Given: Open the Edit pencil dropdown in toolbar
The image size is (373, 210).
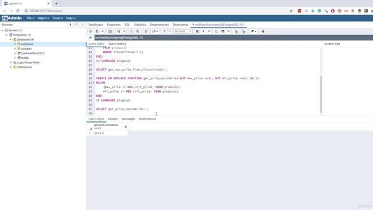Looking at the screenshot, I should (x=155, y=32).
